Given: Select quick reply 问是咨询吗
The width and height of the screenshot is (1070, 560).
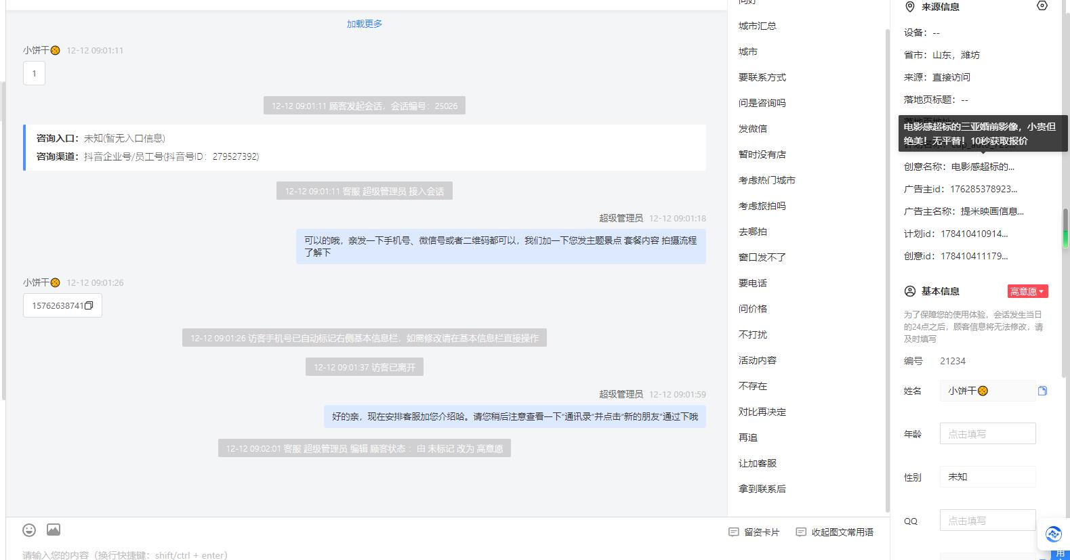Looking at the screenshot, I should point(762,103).
